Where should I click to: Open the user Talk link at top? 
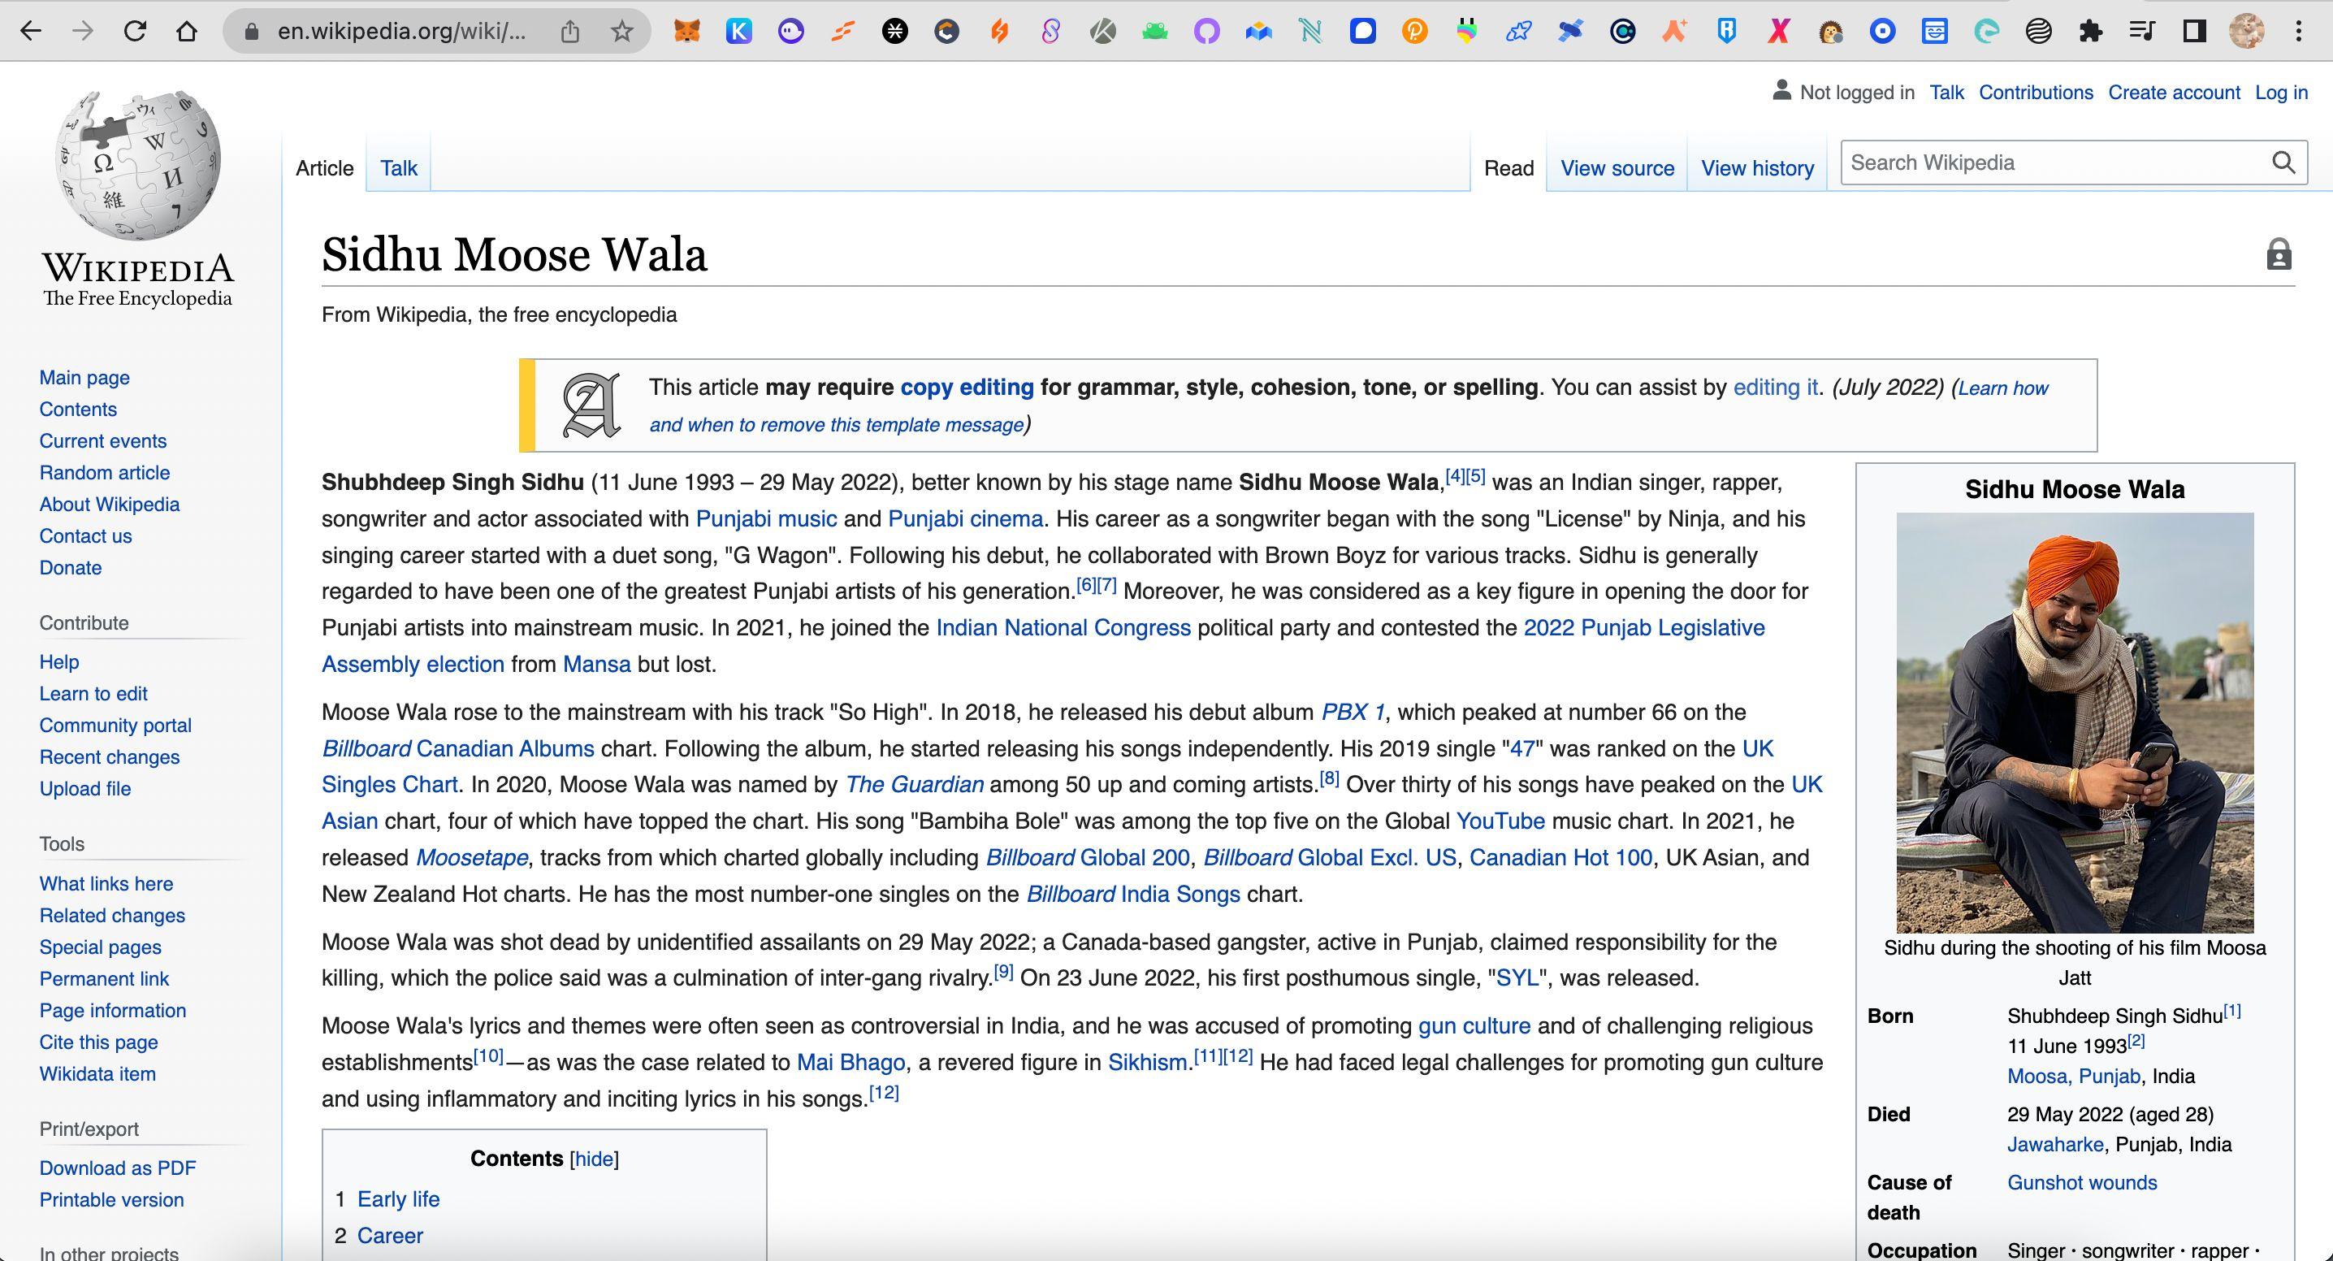pyautogui.click(x=1946, y=93)
